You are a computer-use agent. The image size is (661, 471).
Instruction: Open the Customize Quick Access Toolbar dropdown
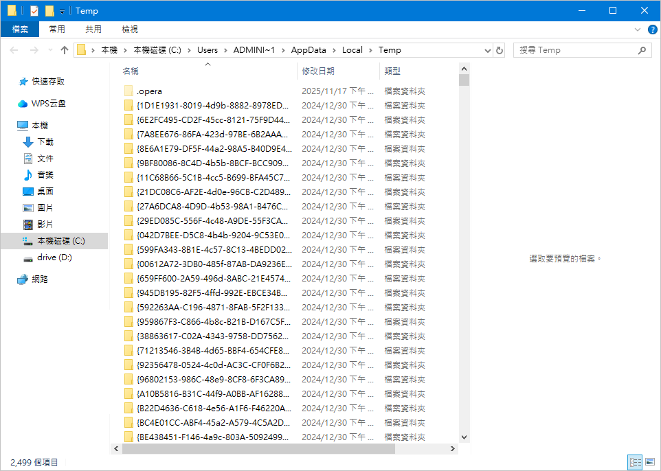click(x=62, y=12)
